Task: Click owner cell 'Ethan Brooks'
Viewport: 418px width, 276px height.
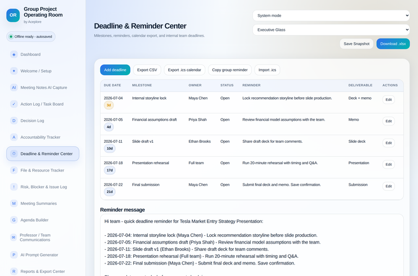Action: tap(200, 141)
